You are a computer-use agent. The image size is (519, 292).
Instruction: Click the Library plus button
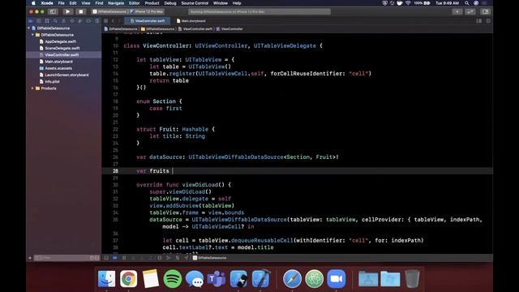coord(457,11)
